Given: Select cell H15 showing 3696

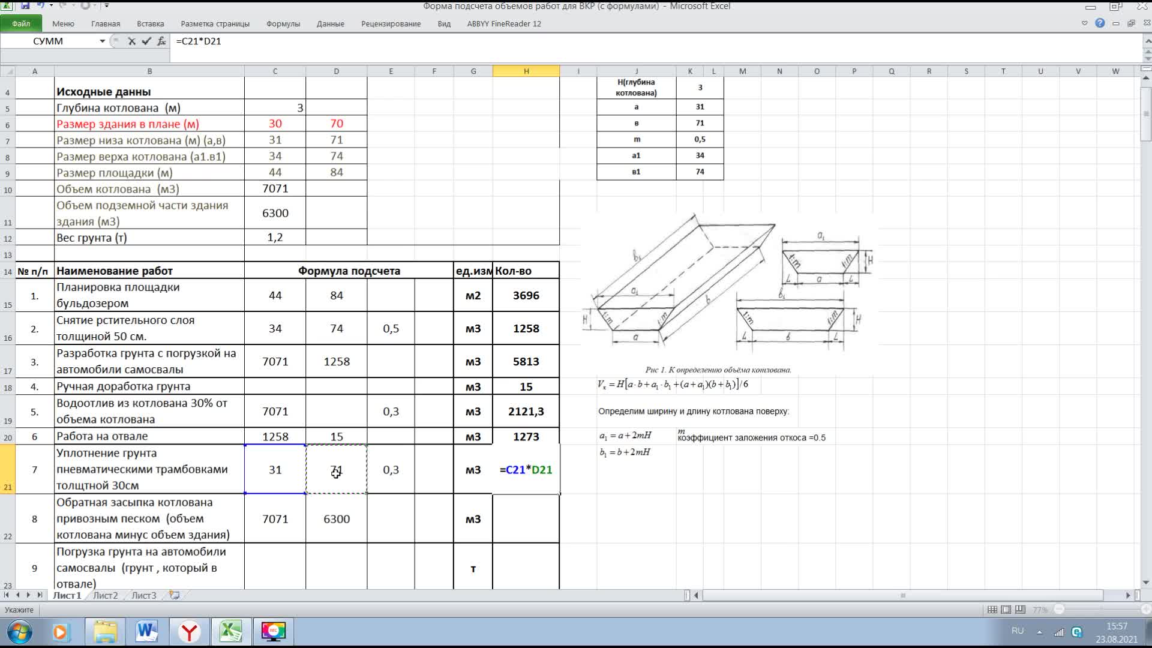Looking at the screenshot, I should [526, 295].
